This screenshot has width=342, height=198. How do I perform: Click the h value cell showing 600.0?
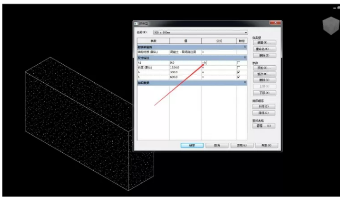[x=186, y=77]
